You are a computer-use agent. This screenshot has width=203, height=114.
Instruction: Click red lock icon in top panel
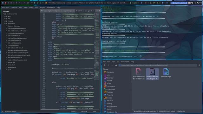coord(6,3)
